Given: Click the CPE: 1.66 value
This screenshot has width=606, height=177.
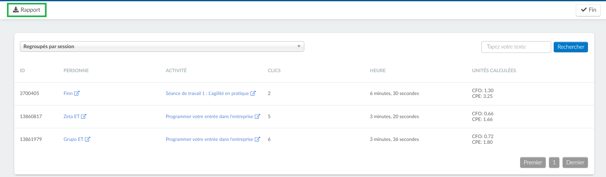Looking at the screenshot, I should tap(482, 119).
